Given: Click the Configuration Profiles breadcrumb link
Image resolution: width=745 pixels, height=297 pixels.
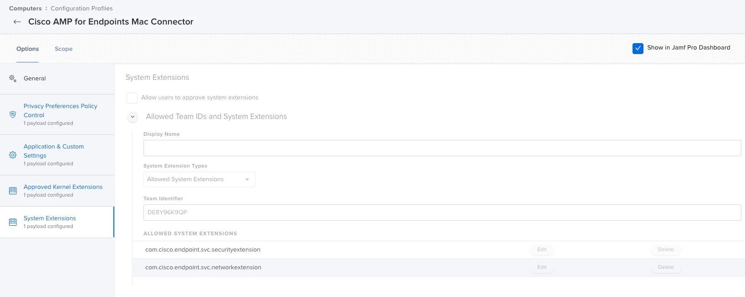Looking at the screenshot, I should point(82,8).
